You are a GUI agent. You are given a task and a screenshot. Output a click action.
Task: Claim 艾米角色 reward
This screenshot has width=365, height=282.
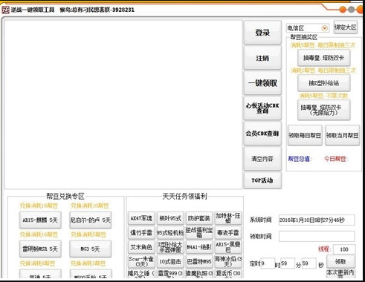(141, 247)
